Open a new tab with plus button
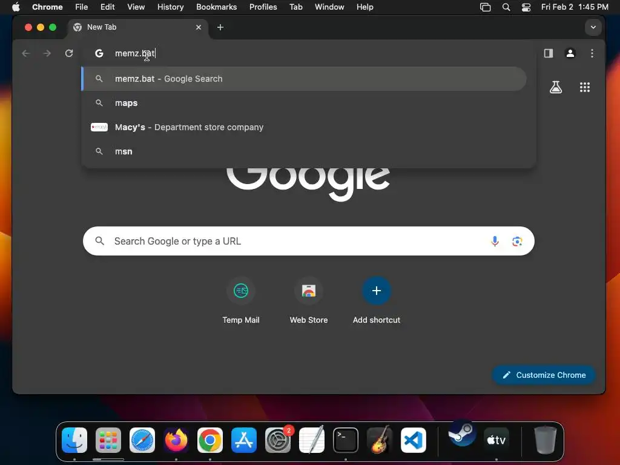The height and width of the screenshot is (465, 620). pos(220,27)
